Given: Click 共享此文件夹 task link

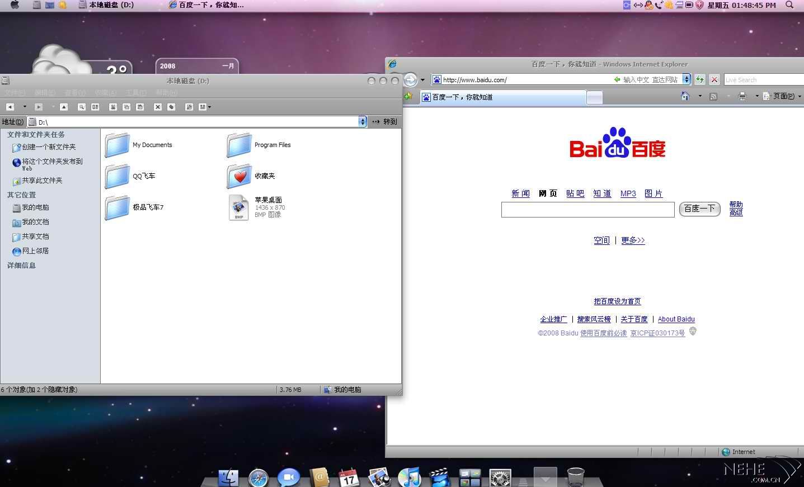Looking at the screenshot, I should [x=37, y=181].
